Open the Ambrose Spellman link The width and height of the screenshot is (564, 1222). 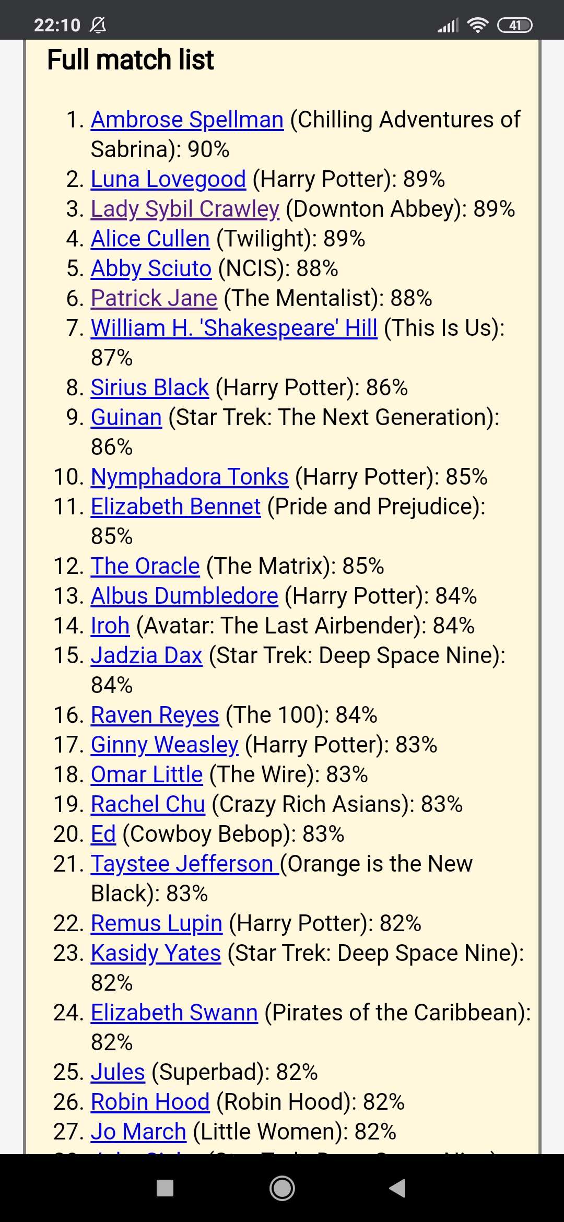coord(187,120)
